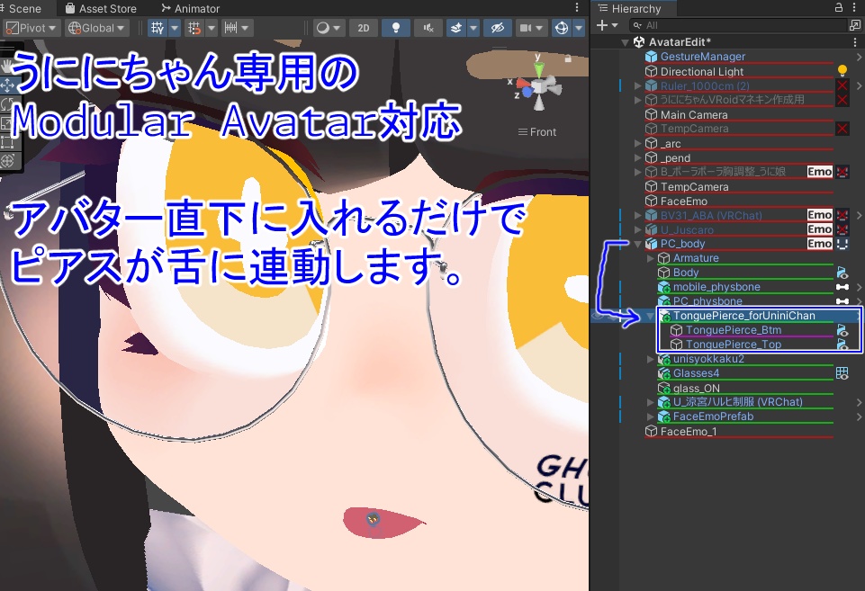The height and width of the screenshot is (591, 865).
Task: Toggle the scene lighting bulb icon
Action: (x=395, y=28)
